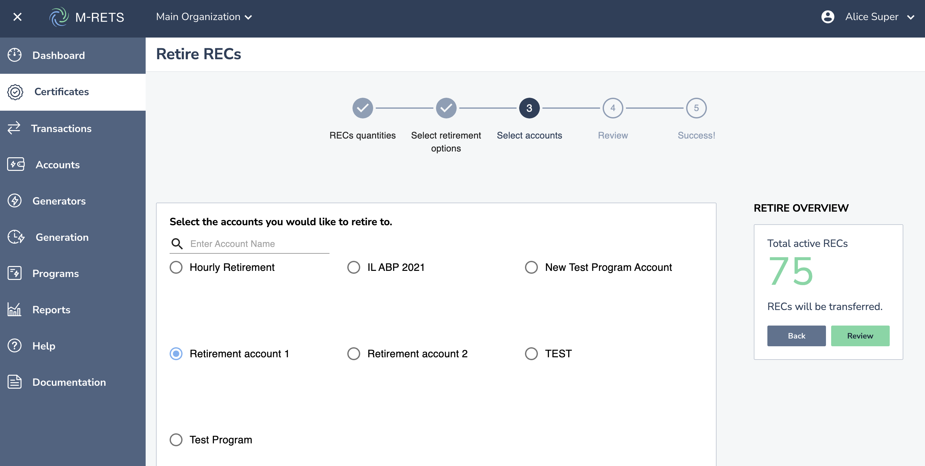925x466 pixels.
Task: Open the Reports chart icon
Action: [x=14, y=309]
